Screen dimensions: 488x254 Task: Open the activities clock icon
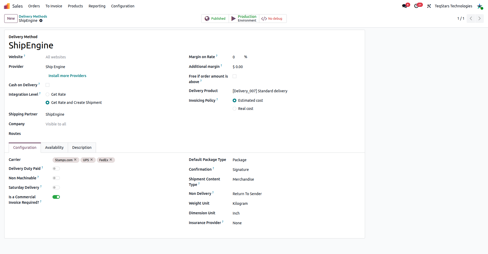[417, 6]
